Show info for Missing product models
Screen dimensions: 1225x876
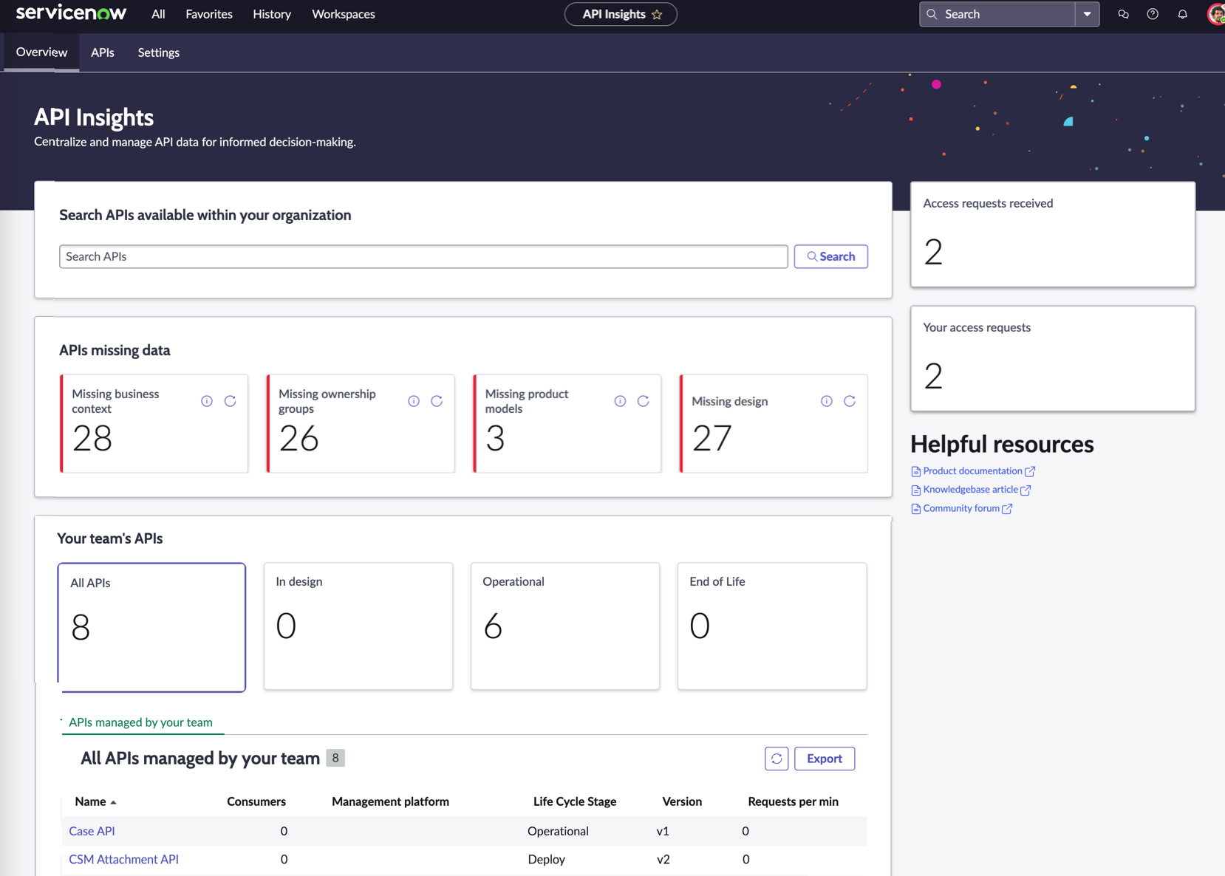click(x=620, y=401)
